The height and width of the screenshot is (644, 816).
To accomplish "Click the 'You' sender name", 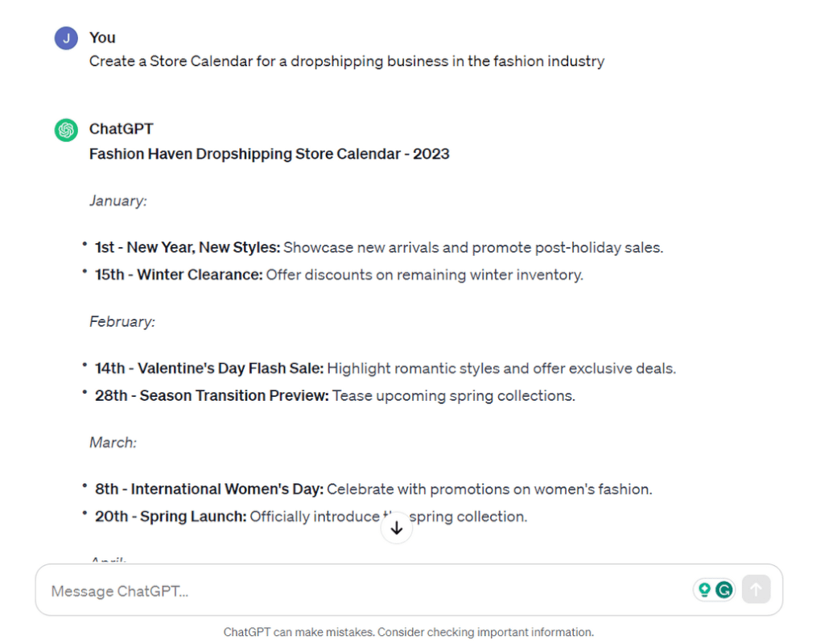I will [102, 38].
